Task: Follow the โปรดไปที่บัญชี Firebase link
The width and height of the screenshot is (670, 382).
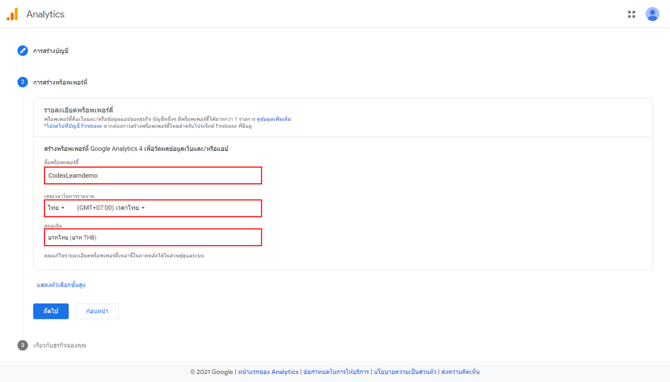Action: 74,126
